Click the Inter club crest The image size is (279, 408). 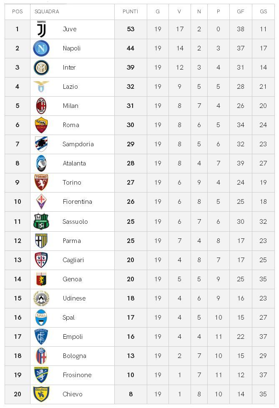[x=41, y=68]
